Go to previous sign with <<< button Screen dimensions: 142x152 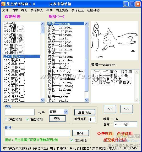[x=110, y=109]
